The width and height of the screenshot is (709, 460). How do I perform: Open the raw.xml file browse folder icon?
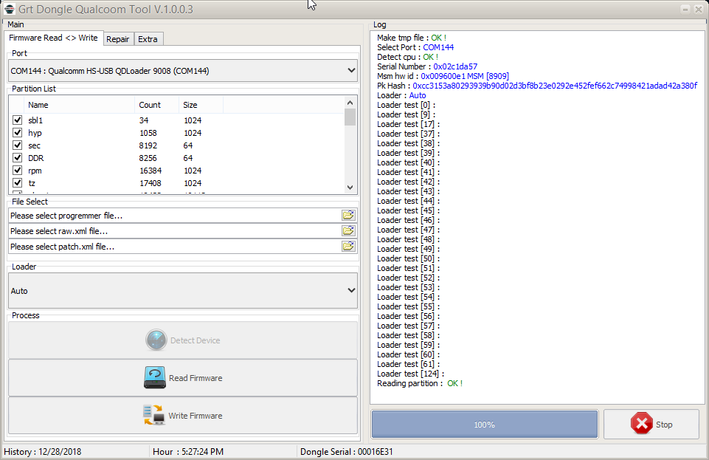tap(348, 230)
